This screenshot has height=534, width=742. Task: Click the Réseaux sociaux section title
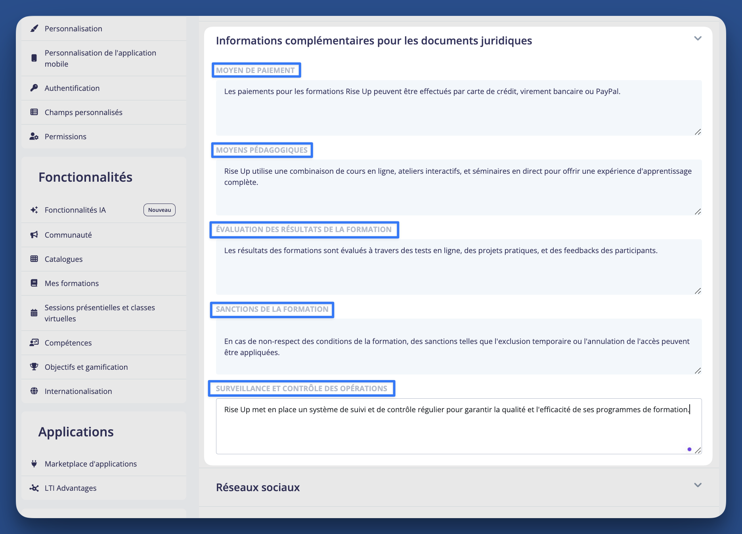click(x=258, y=487)
